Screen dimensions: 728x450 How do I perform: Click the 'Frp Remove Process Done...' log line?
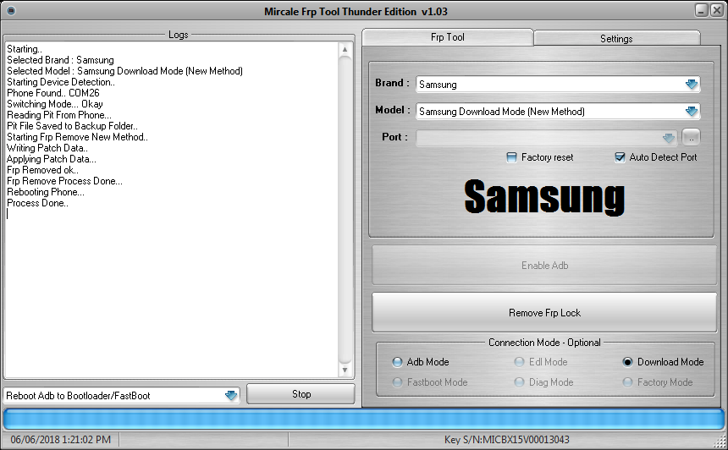coord(64,181)
